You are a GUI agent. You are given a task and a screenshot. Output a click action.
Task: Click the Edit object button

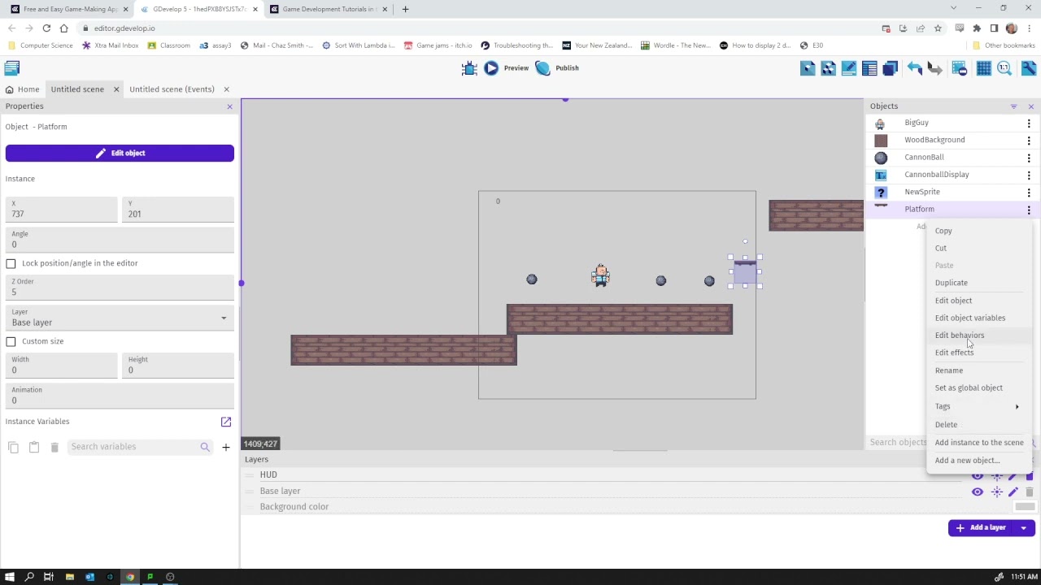pyautogui.click(x=120, y=153)
